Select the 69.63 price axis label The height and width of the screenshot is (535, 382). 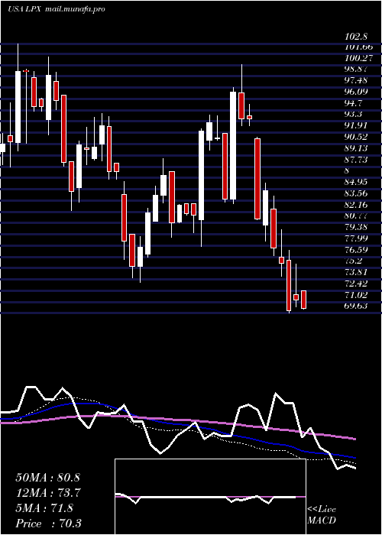pyautogui.click(x=357, y=306)
